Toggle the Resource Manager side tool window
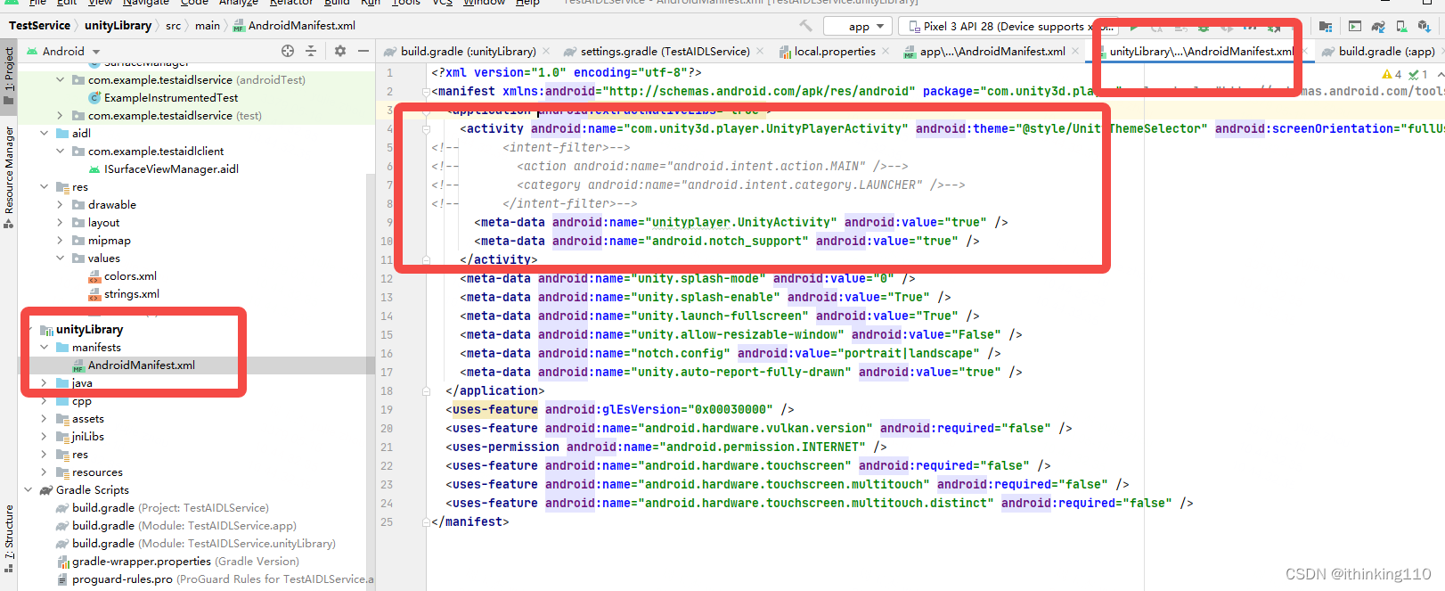1445x591 pixels. [9, 177]
